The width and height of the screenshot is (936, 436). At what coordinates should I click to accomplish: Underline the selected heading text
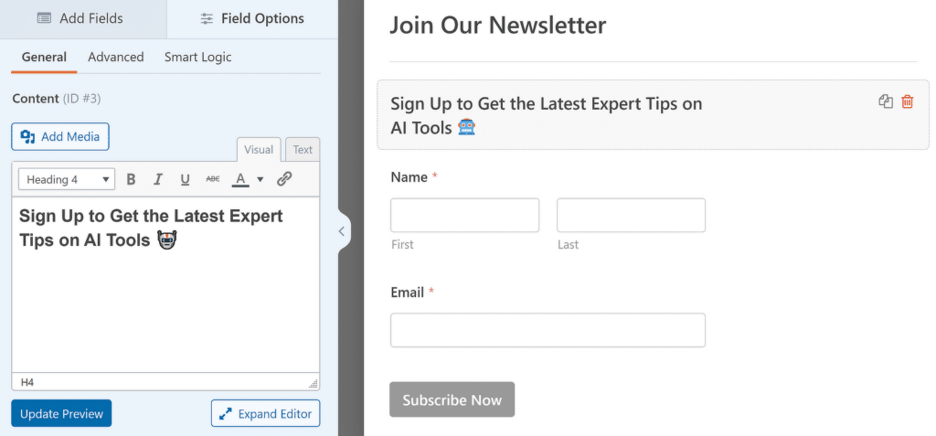[x=185, y=179]
